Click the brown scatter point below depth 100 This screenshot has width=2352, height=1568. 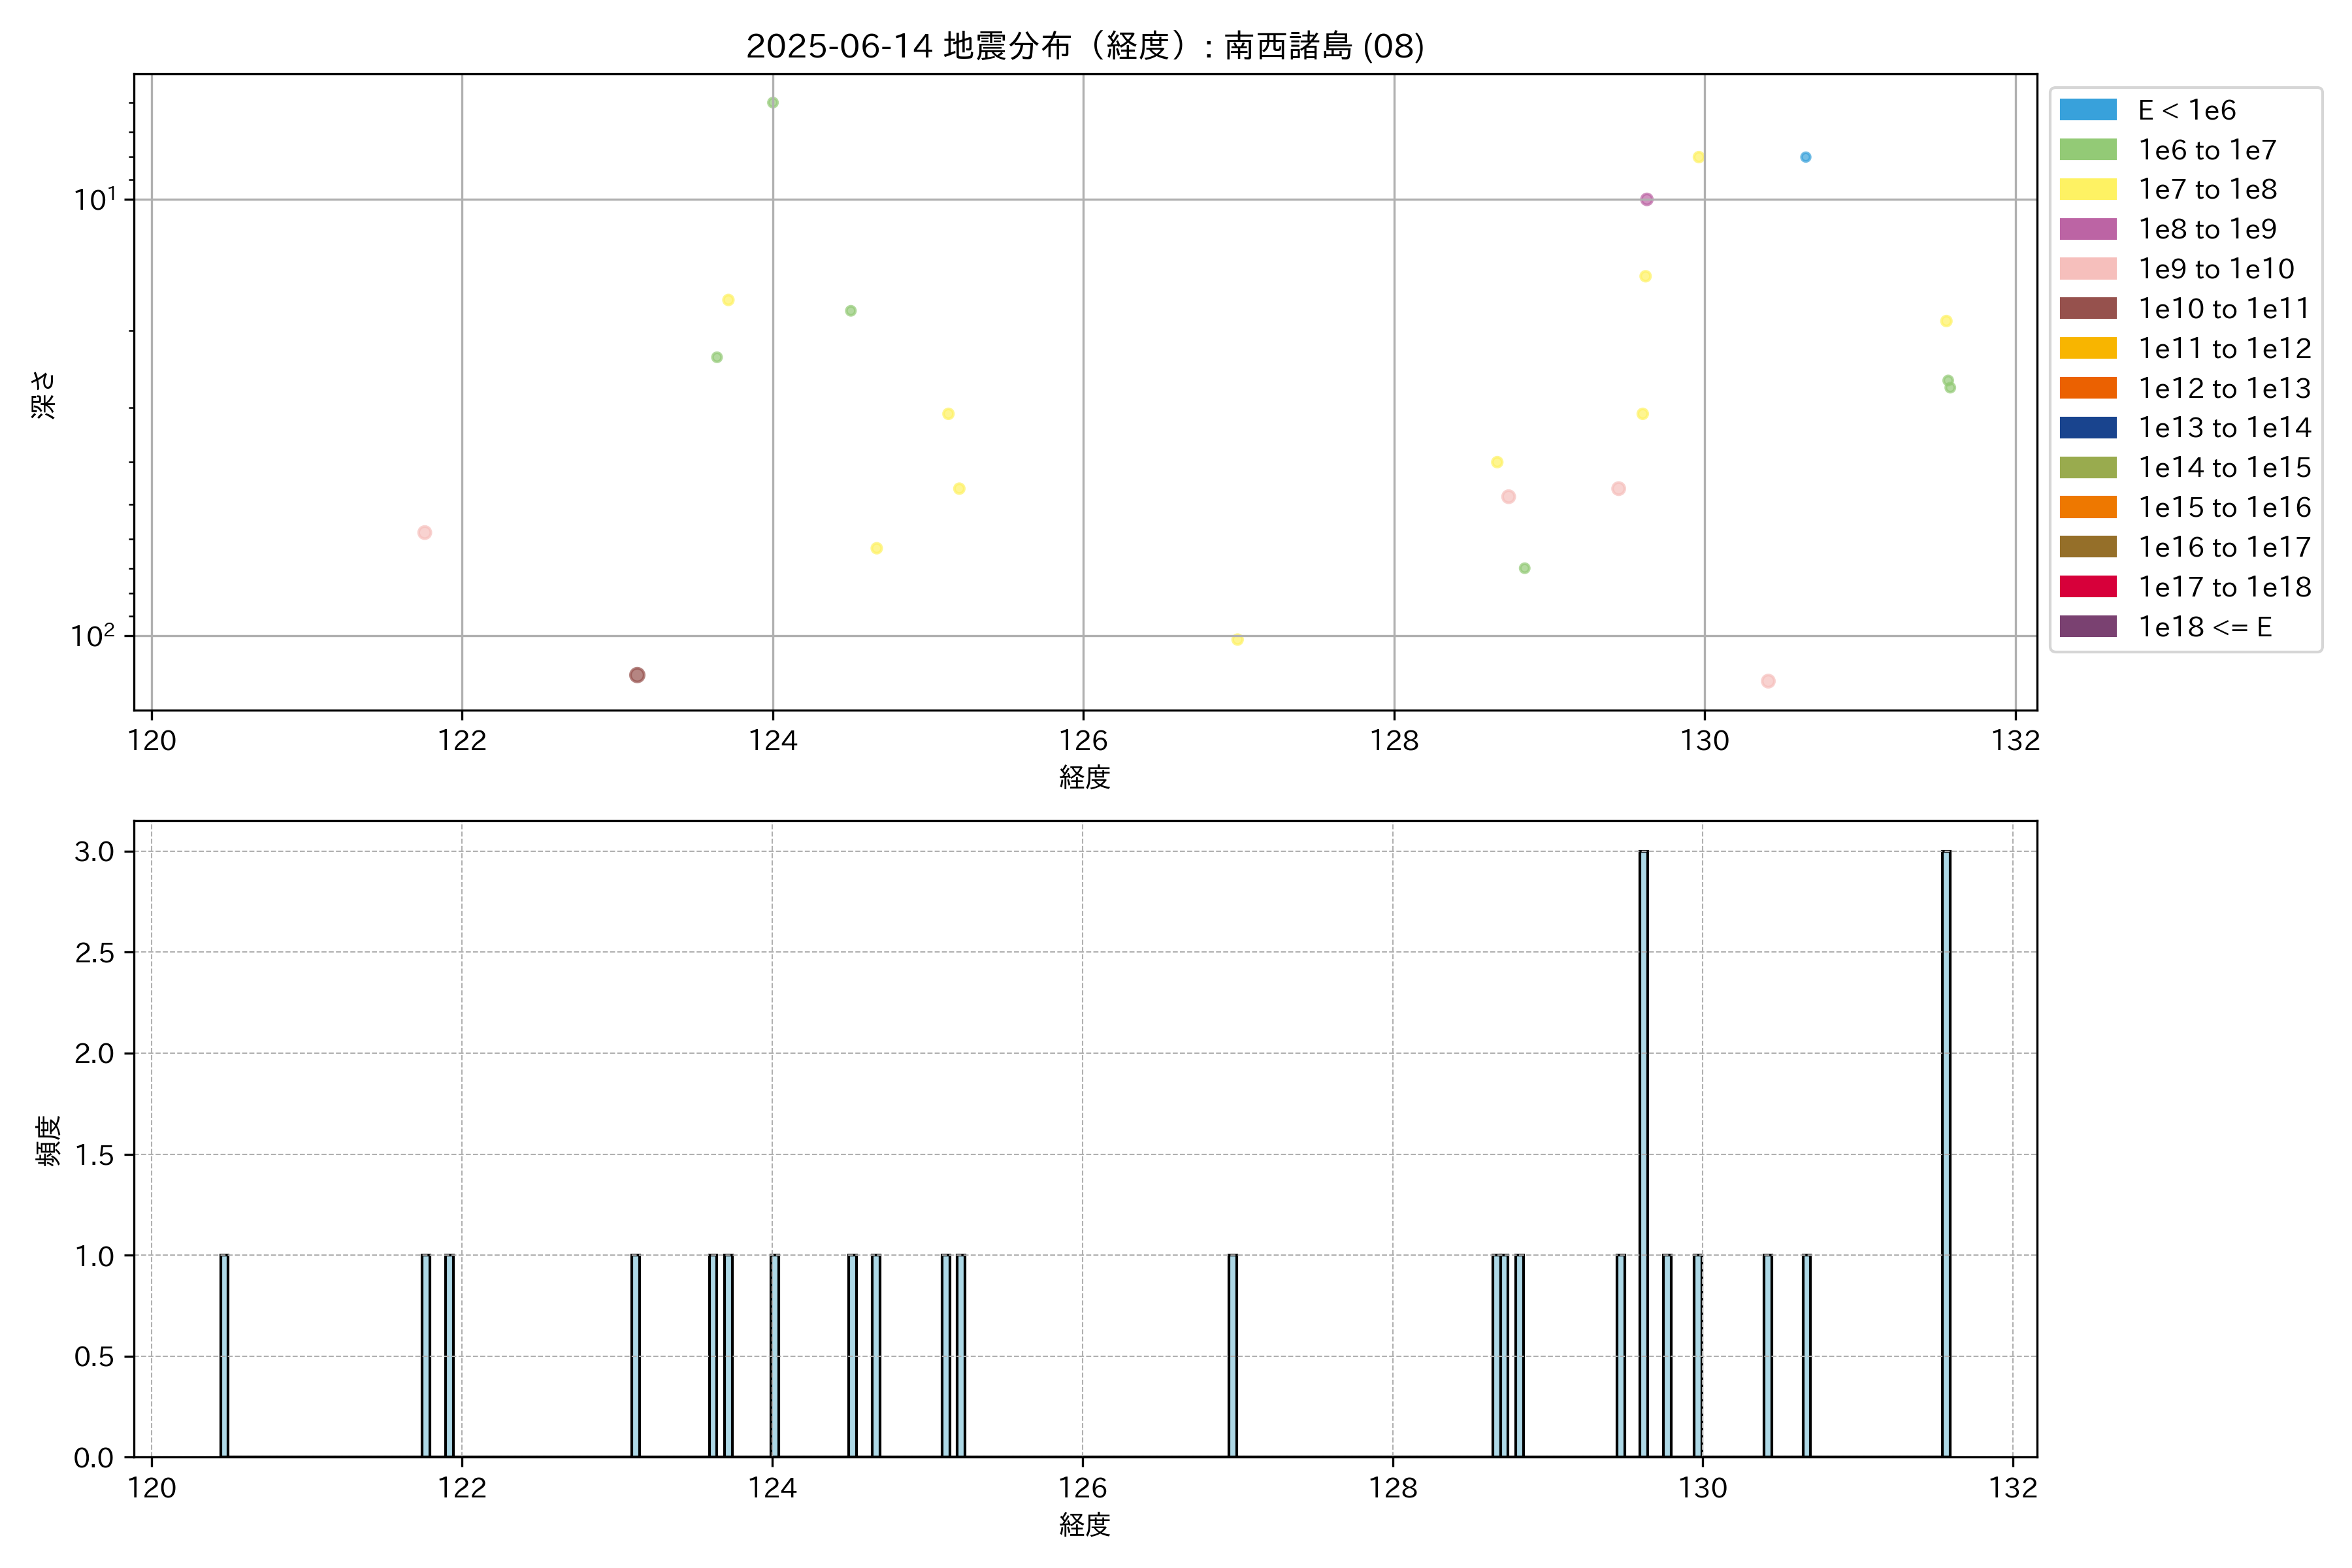[x=637, y=675]
